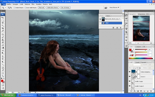Open the collapsed Paragraph panel icon

(x=126, y=41)
